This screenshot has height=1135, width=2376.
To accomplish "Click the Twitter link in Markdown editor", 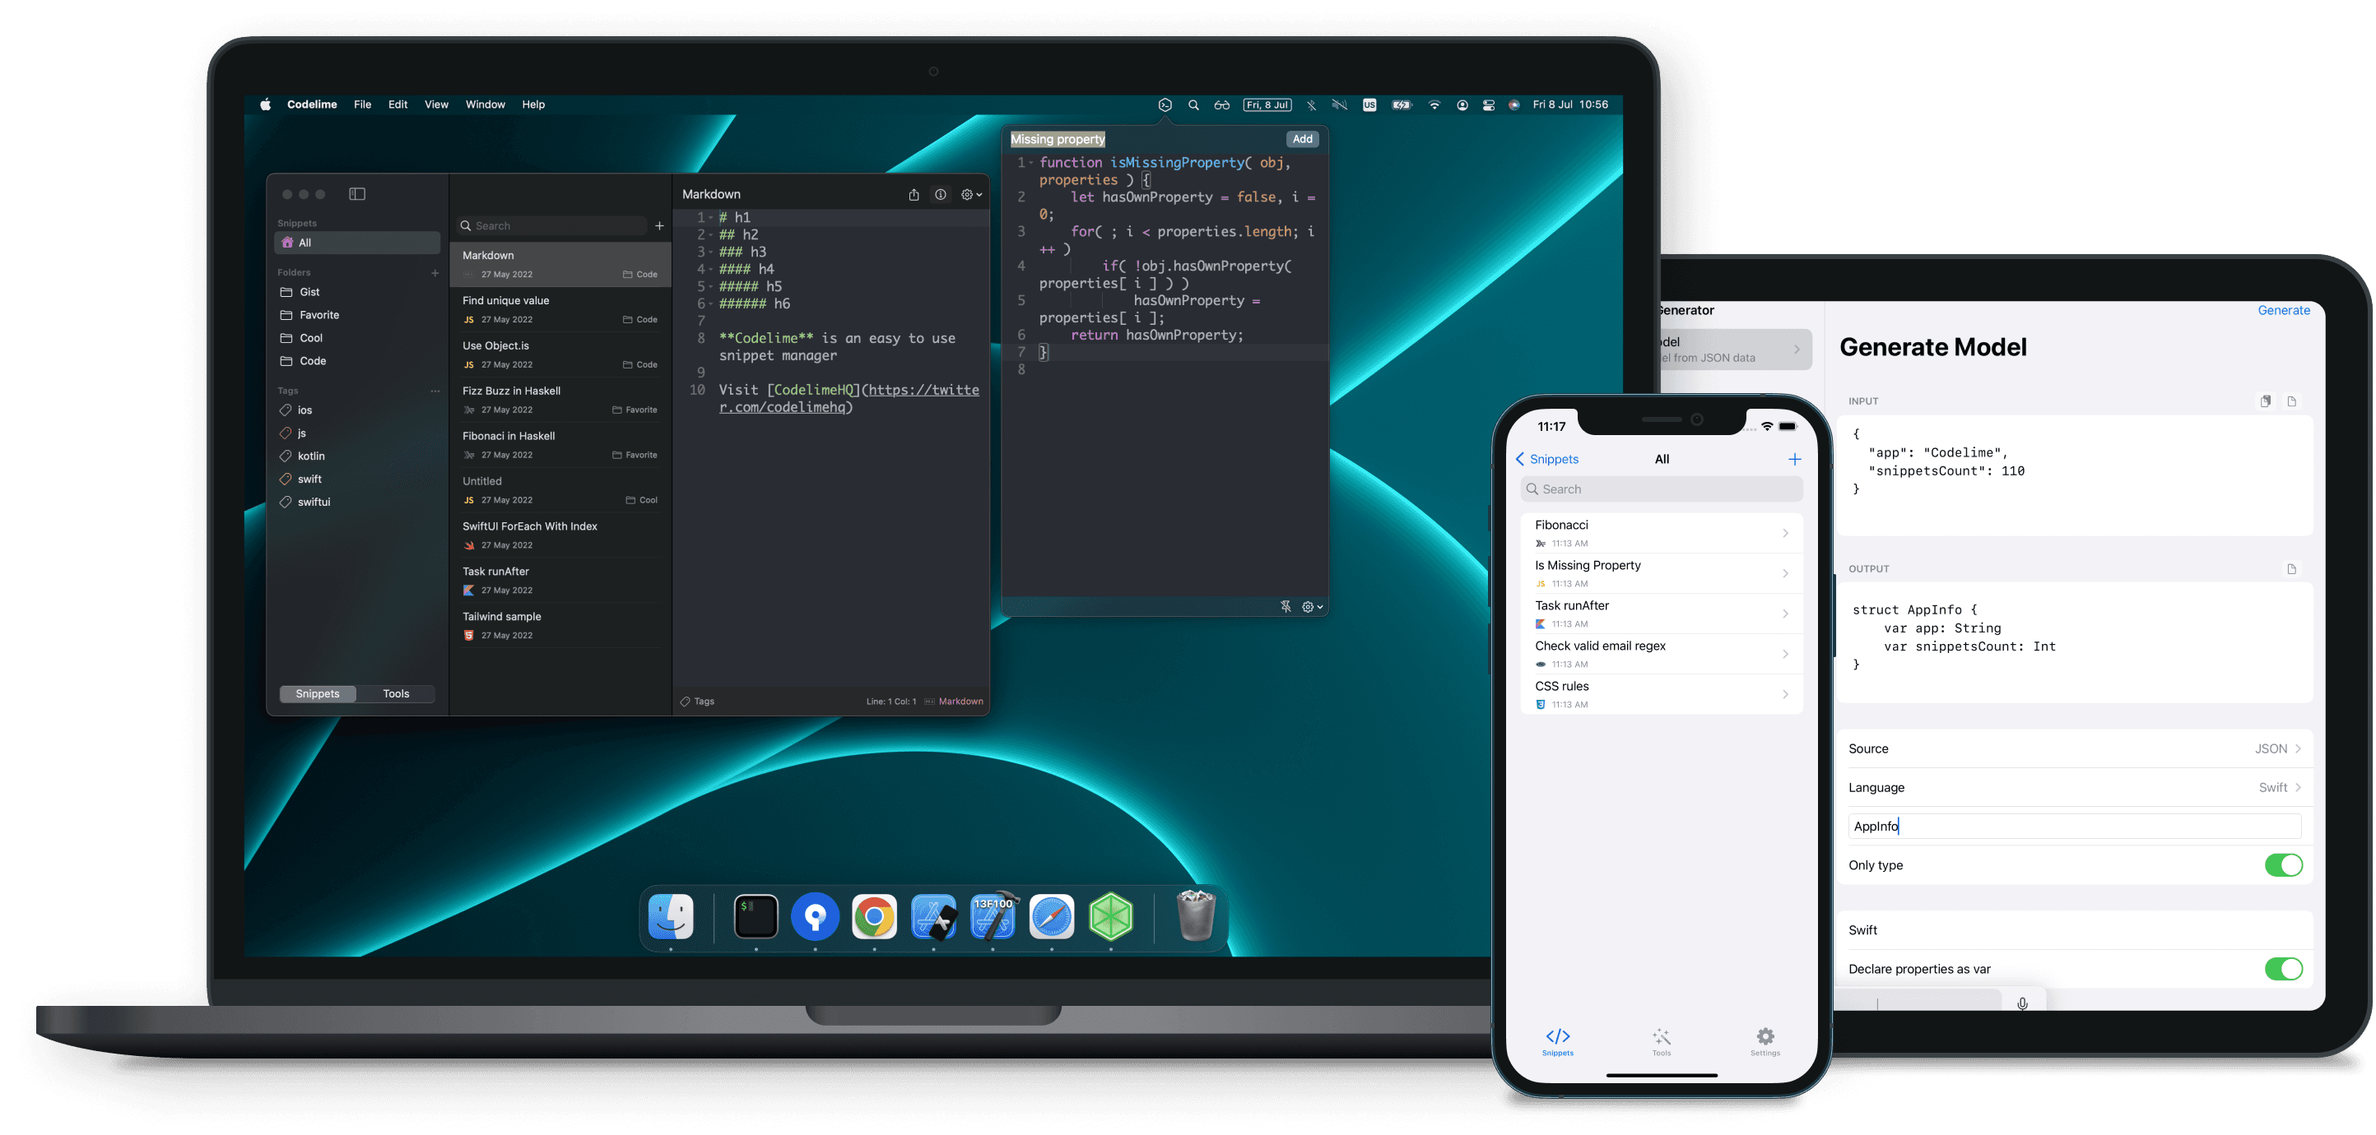I will 848,398.
